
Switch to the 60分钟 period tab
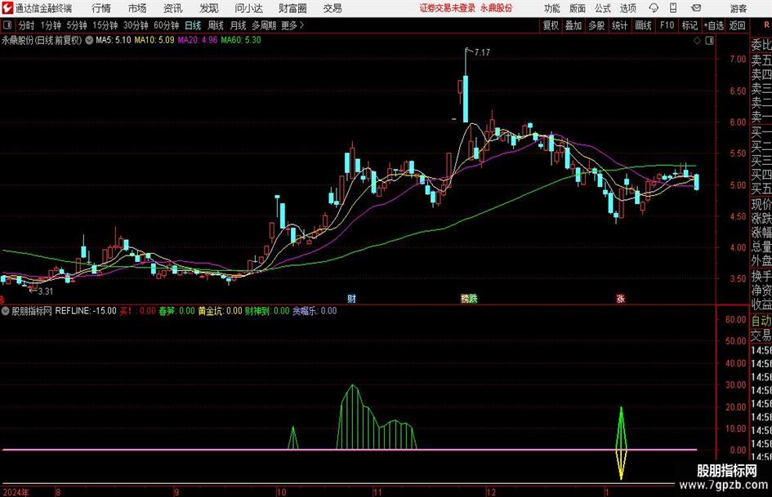point(166,25)
